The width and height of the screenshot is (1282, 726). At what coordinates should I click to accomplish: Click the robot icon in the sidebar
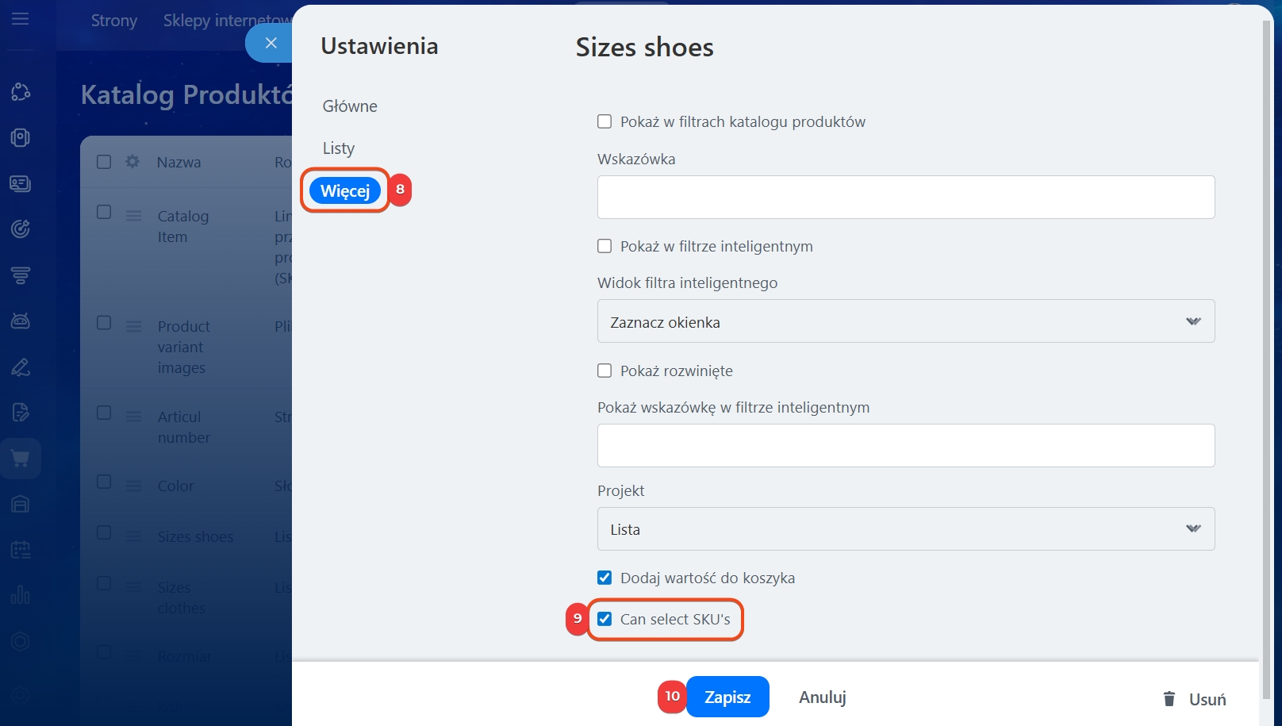pos(21,321)
